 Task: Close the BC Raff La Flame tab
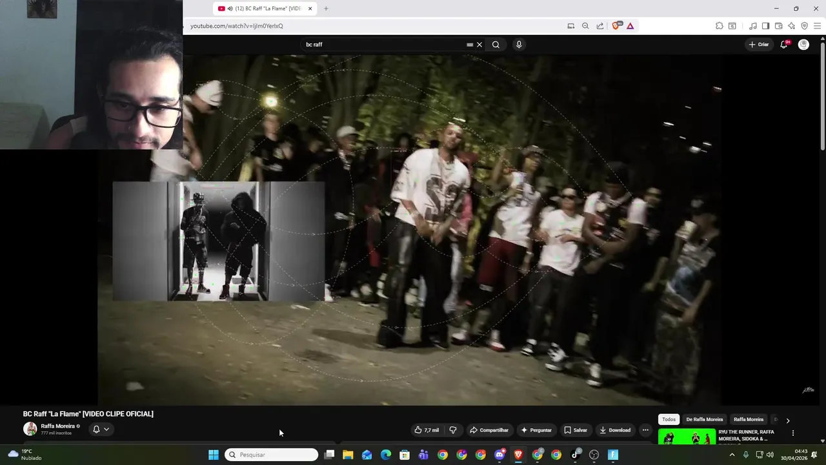(x=310, y=8)
